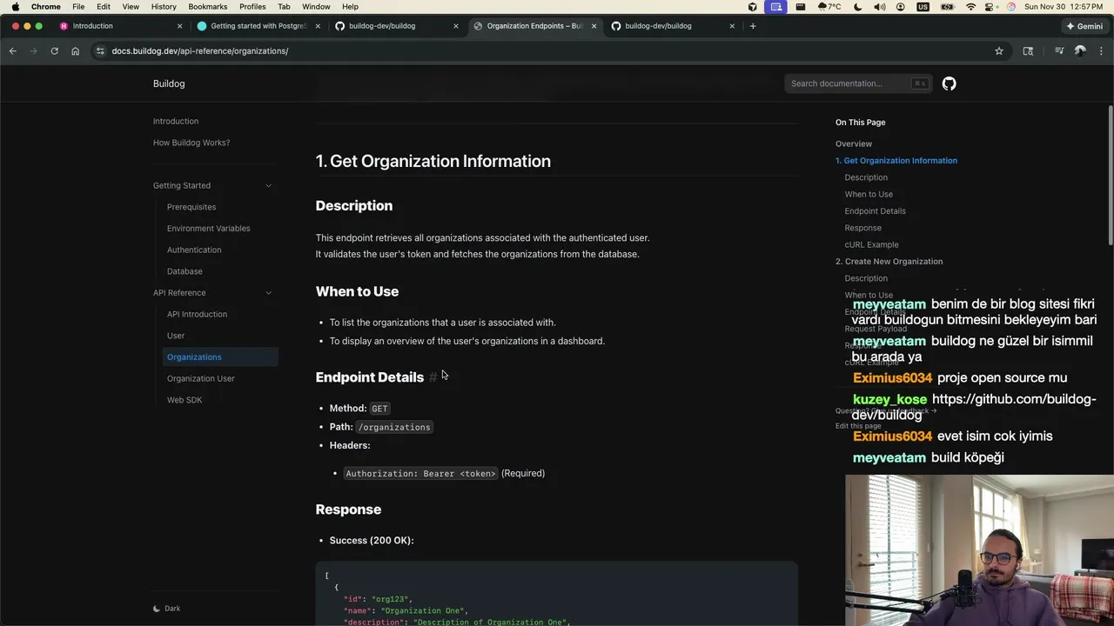The width and height of the screenshot is (1114, 626).
Task: Open Wi-Fi status menu
Action: tap(970, 6)
